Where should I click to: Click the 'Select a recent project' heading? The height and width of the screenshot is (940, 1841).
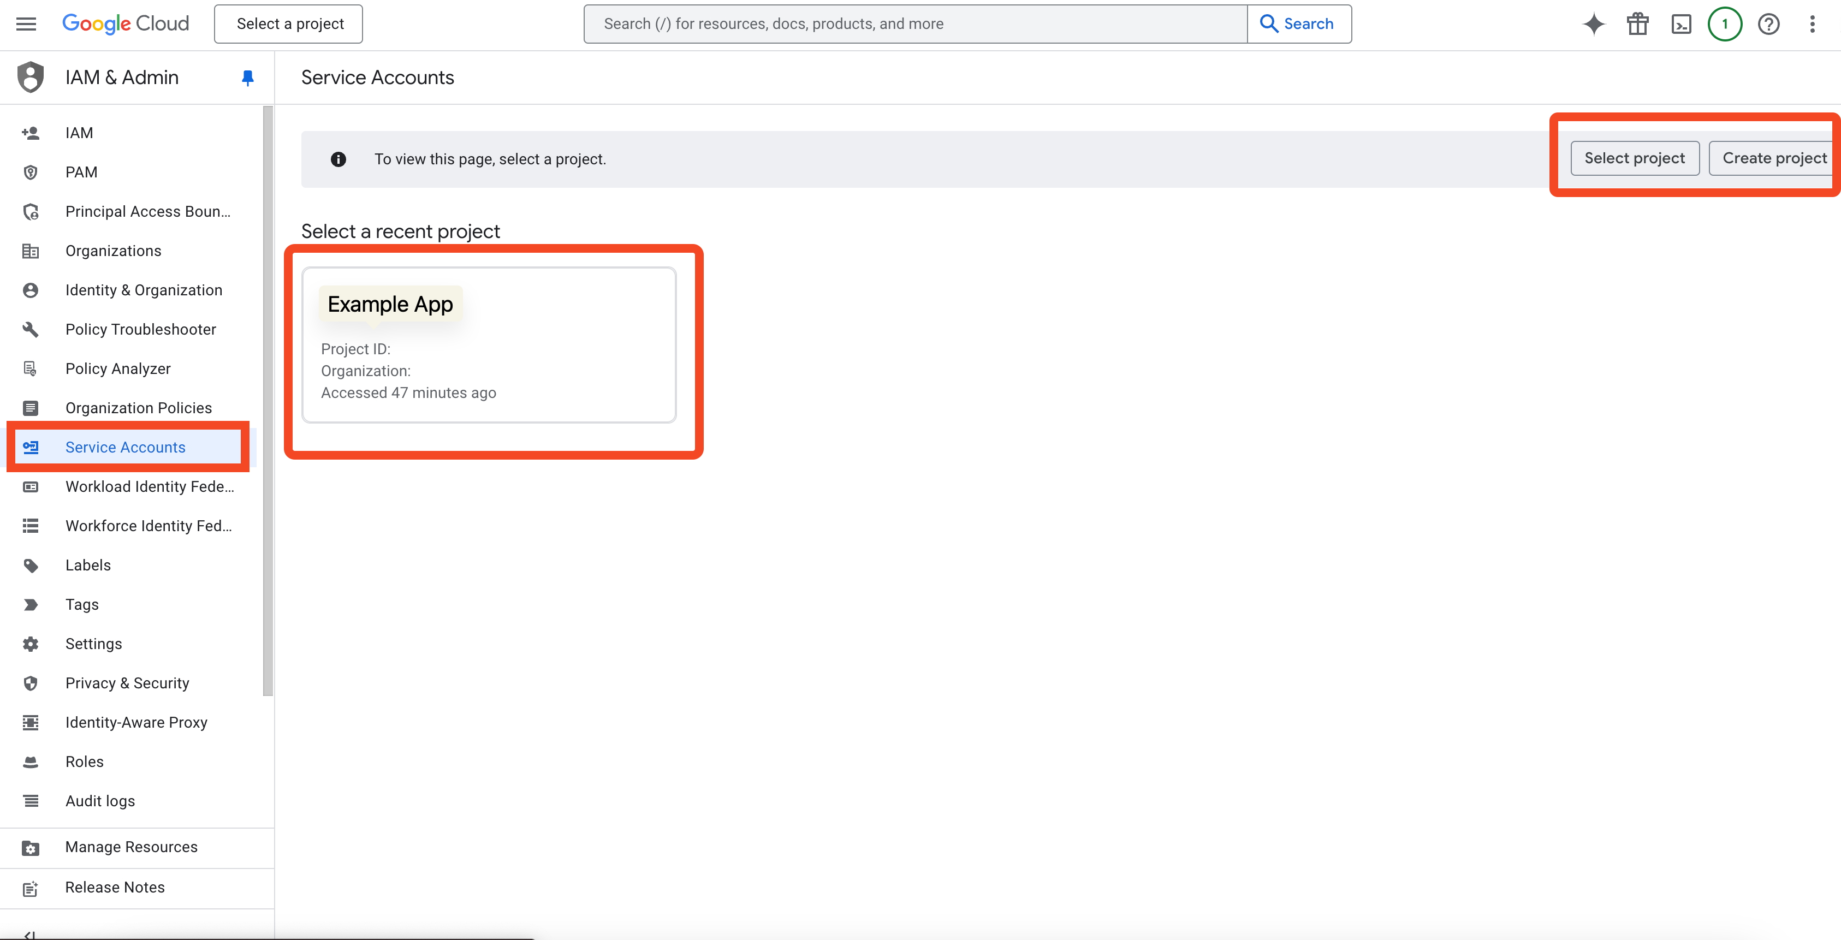[400, 231]
